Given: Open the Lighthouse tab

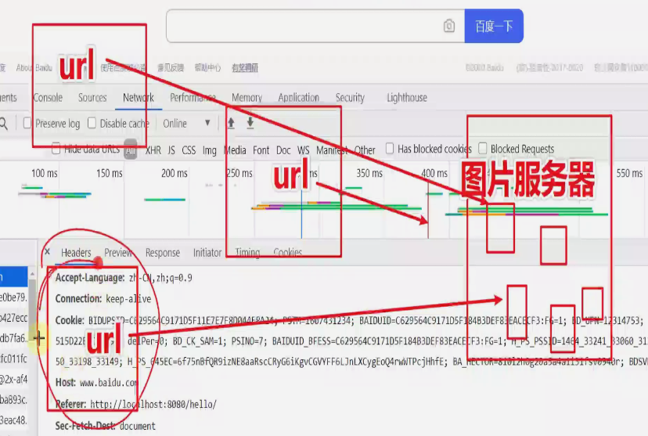Looking at the screenshot, I should (x=407, y=98).
